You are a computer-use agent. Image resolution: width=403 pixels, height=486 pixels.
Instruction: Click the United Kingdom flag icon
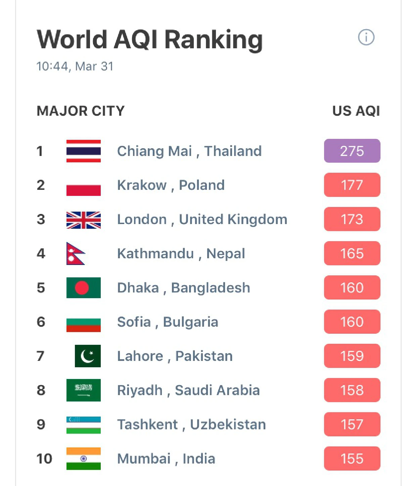tap(84, 220)
